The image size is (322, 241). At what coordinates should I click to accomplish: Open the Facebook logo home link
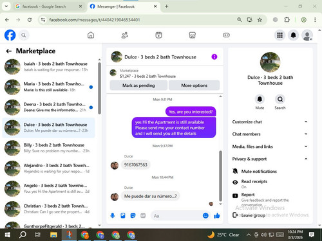coord(10,35)
